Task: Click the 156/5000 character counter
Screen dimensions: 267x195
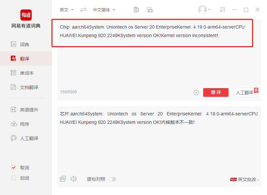Action: coord(68,92)
